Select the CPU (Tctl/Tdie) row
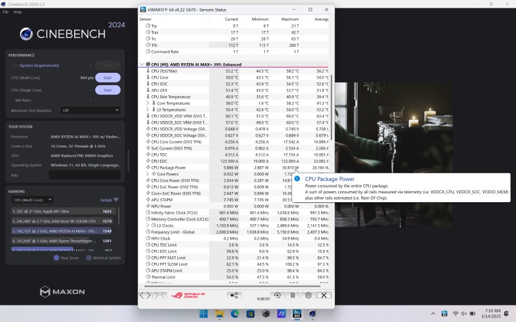Image resolution: width=516 pixels, height=322 pixels. point(233,71)
